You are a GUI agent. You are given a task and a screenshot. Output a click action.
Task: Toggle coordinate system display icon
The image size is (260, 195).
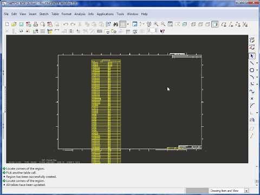point(245,24)
